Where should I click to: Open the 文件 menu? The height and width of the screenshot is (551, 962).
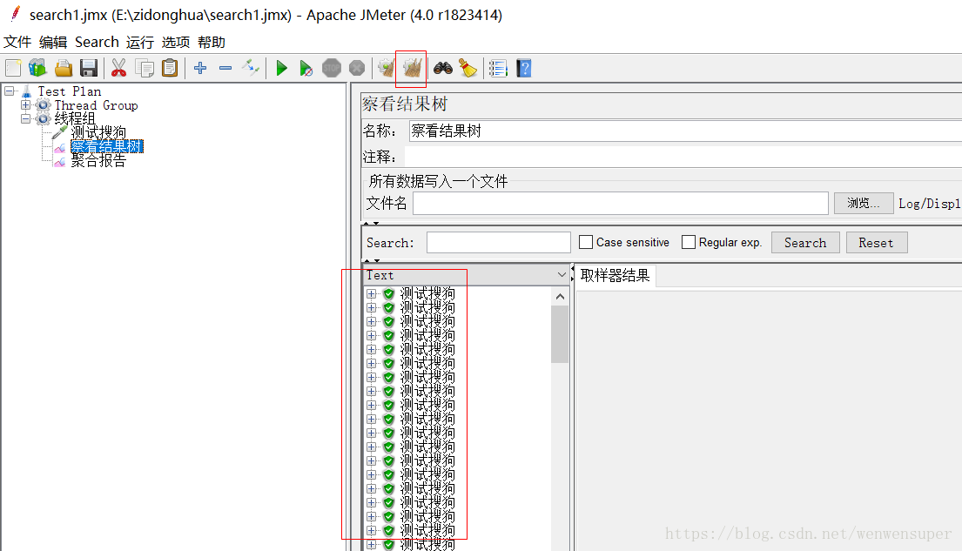17,43
